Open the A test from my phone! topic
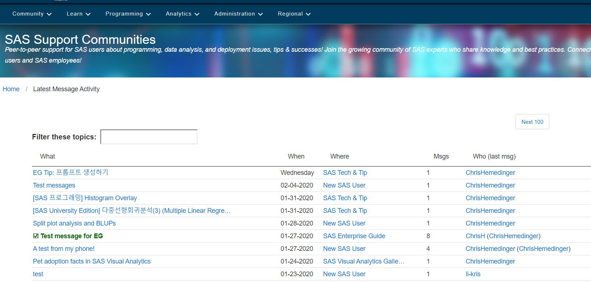This screenshot has height=282, width=591. [x=64, y=249]
